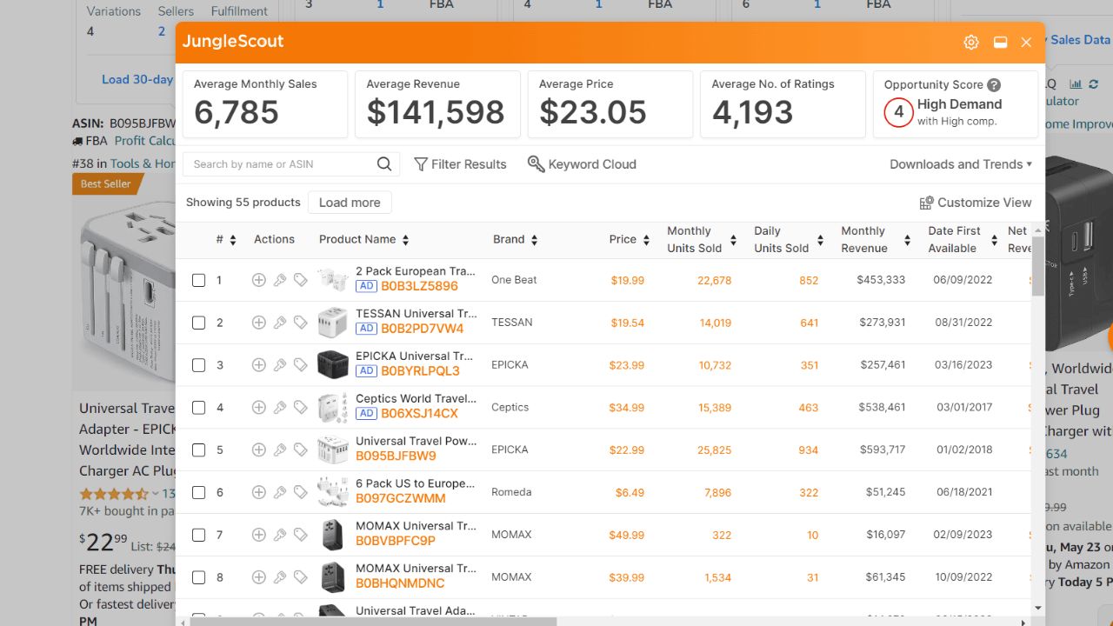Click the vertical scrollbar thumb
The image size is (1113, 626).
1037,265
